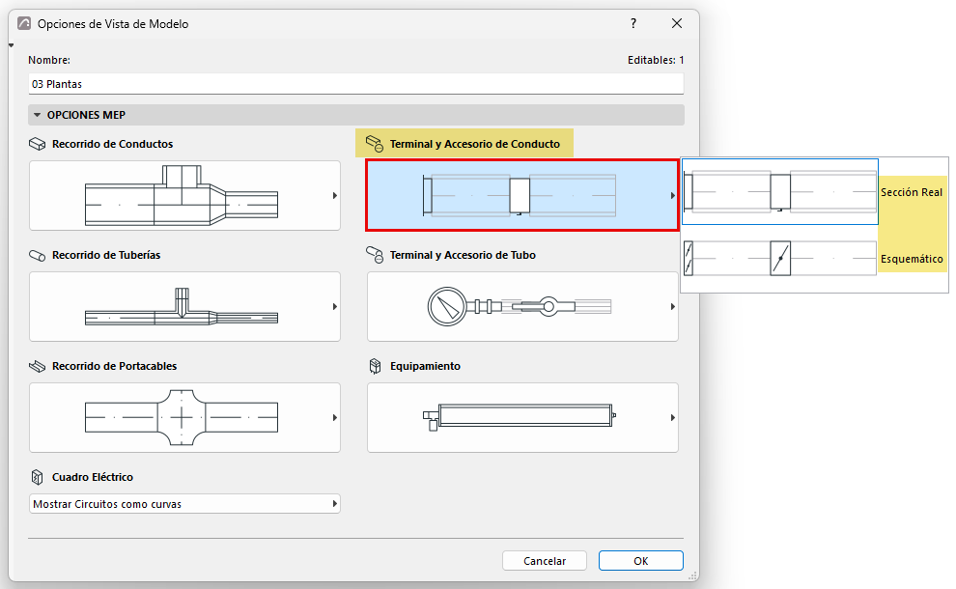Click the Recorrido de Portacables tray icon

coord(38,367)
